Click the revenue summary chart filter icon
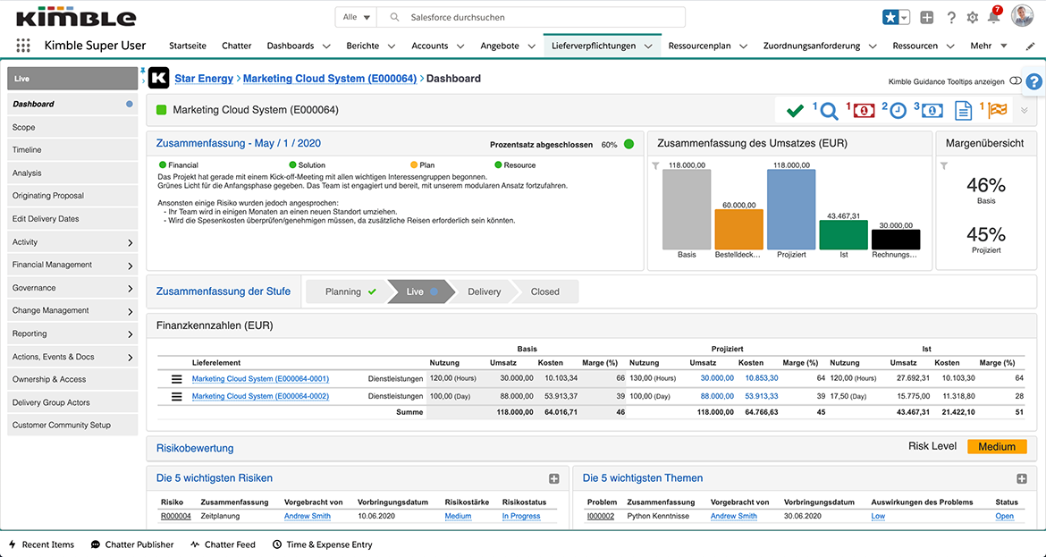The width and height of the screenshot is (1046, 557). click(x=655, y=166)
